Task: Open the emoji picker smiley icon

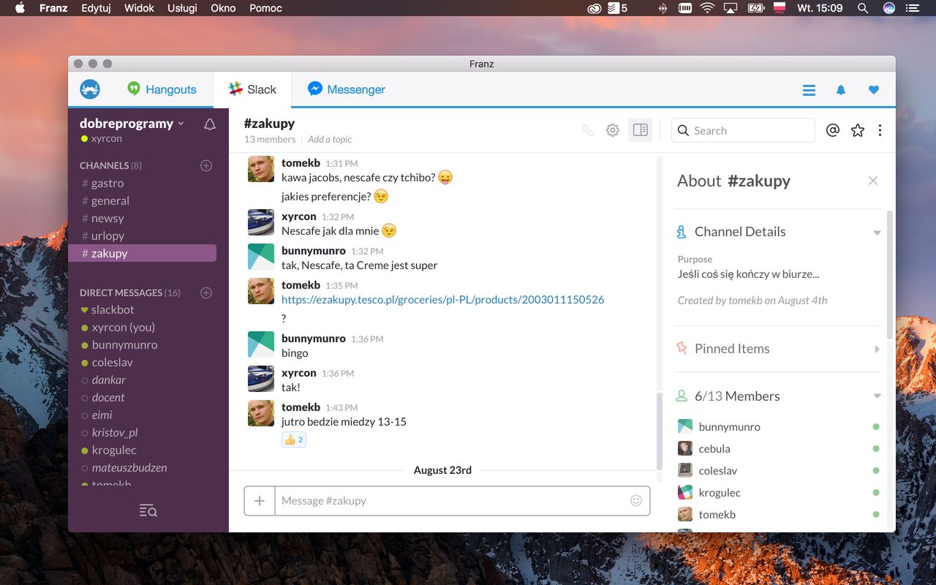Action: coord(636,501)
